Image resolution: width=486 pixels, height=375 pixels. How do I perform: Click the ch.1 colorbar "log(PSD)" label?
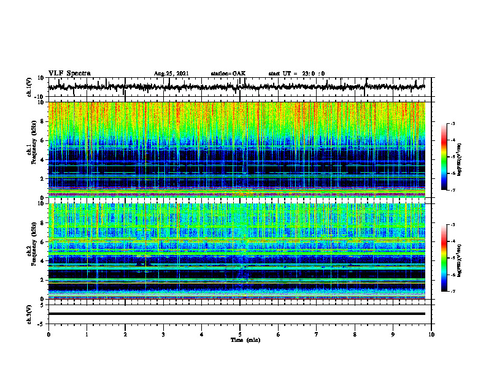(x=460, y=159)
